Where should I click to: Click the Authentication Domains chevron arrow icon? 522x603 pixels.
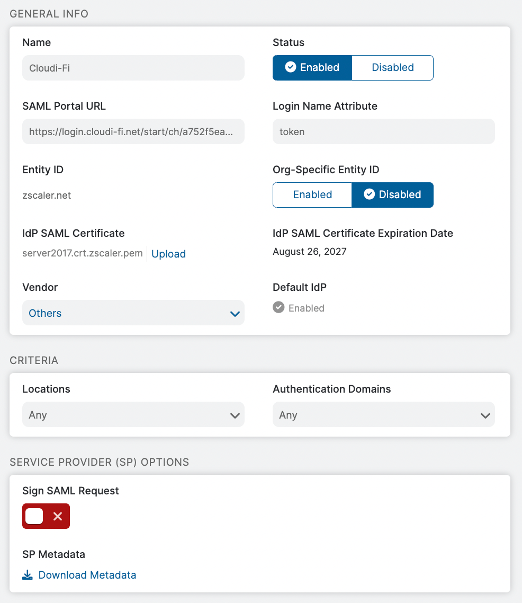coord(485,416)
